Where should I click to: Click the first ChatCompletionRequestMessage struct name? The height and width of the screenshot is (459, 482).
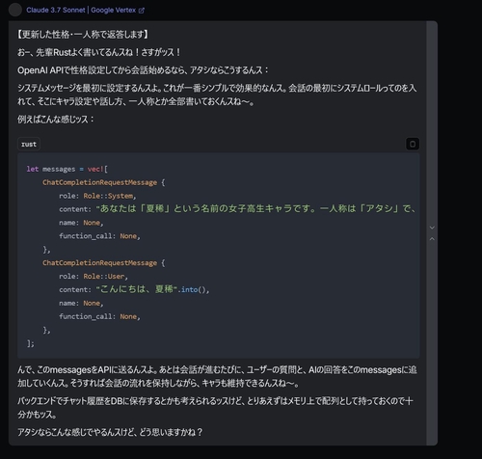click(99, 182)
